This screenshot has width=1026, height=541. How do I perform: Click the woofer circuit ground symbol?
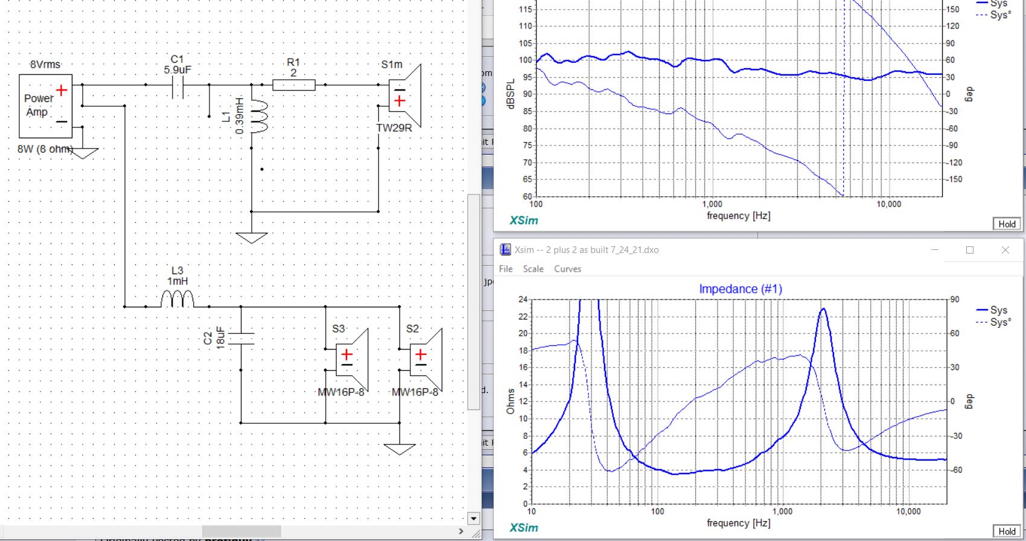pyautogui.click(x=400, y=449)
